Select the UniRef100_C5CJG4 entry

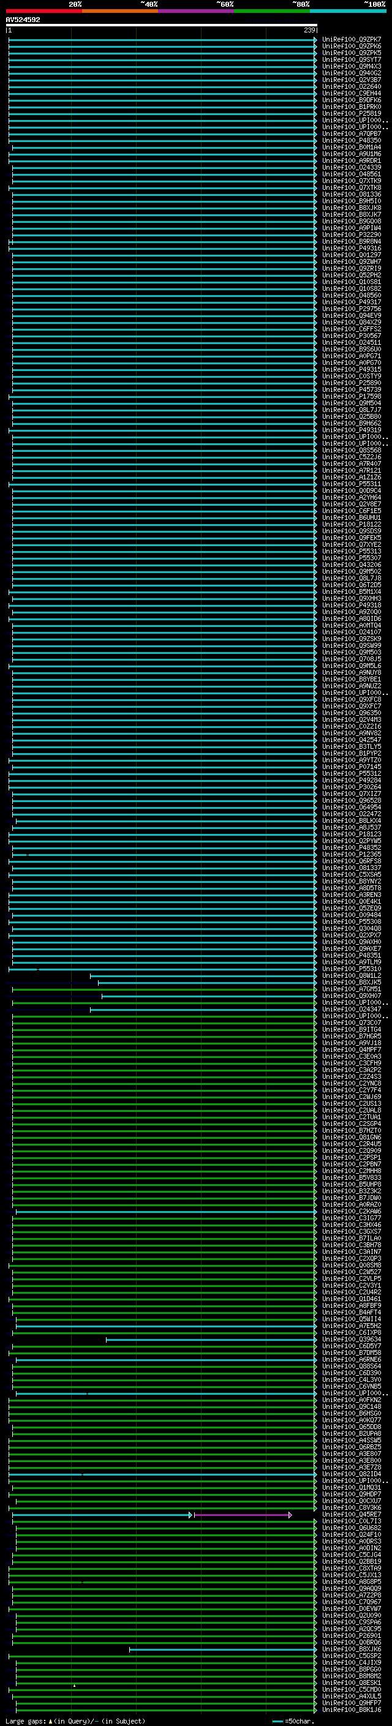pyautogui.click(x=352, y=1555)
